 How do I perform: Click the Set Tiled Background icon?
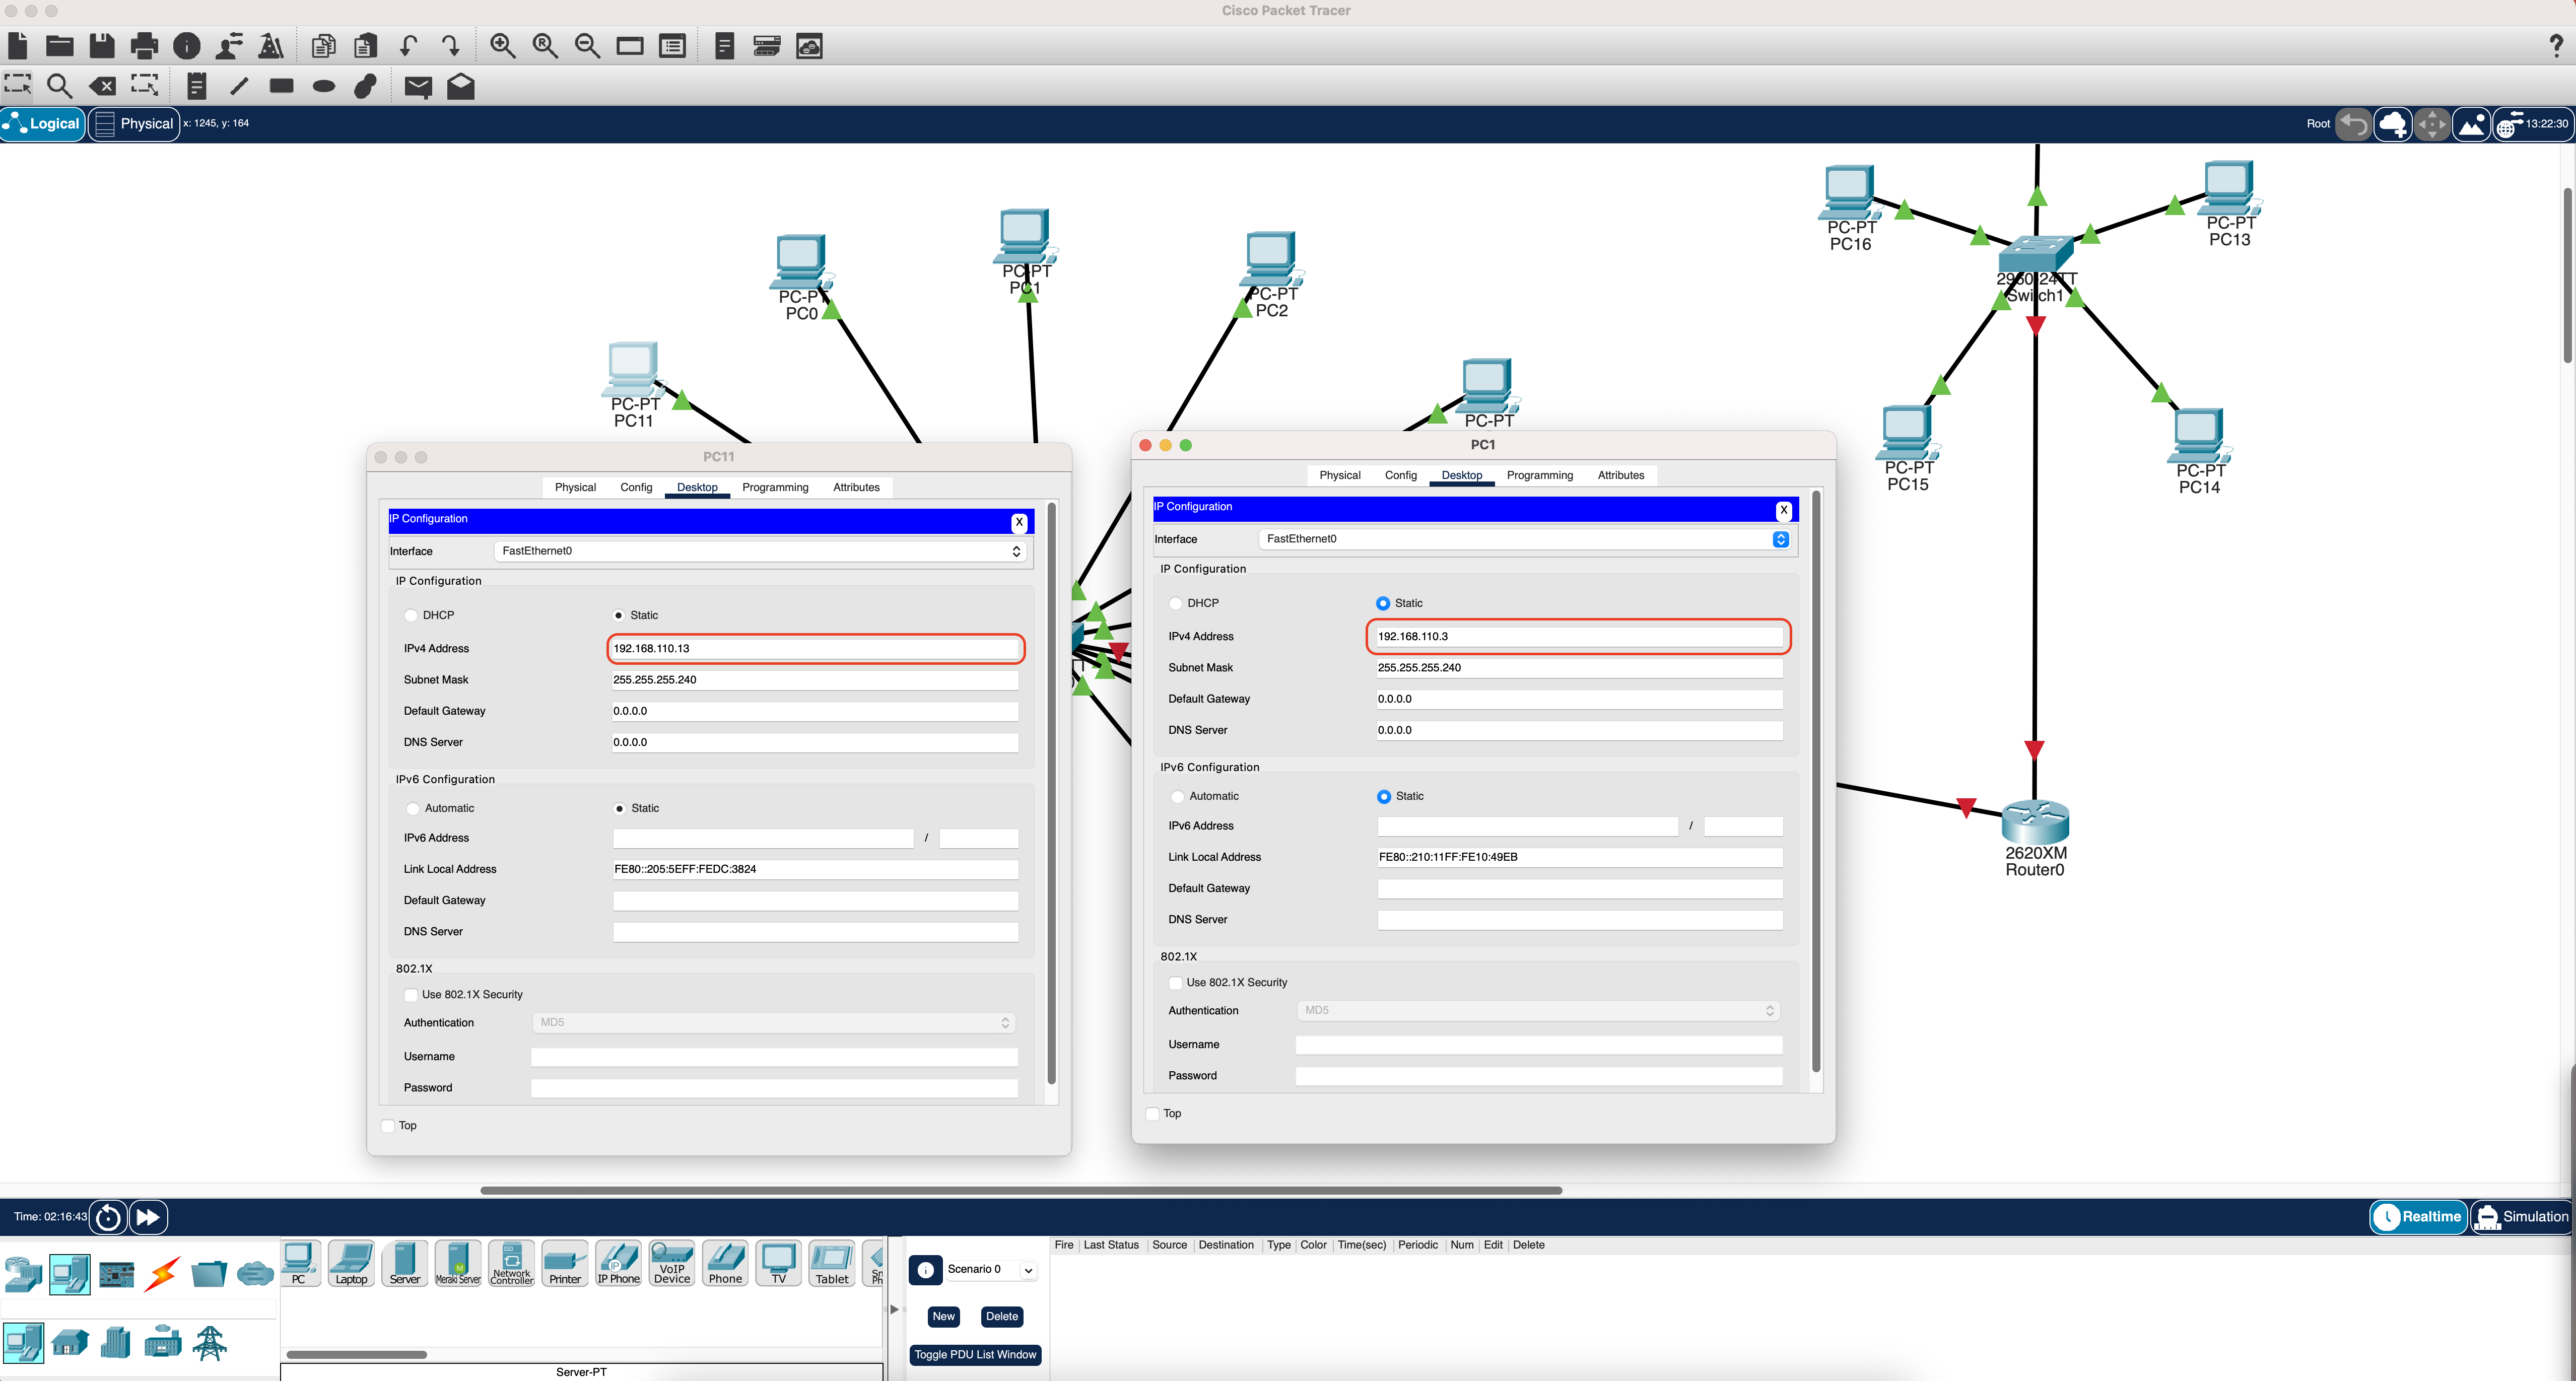[x=2471, y=124]
